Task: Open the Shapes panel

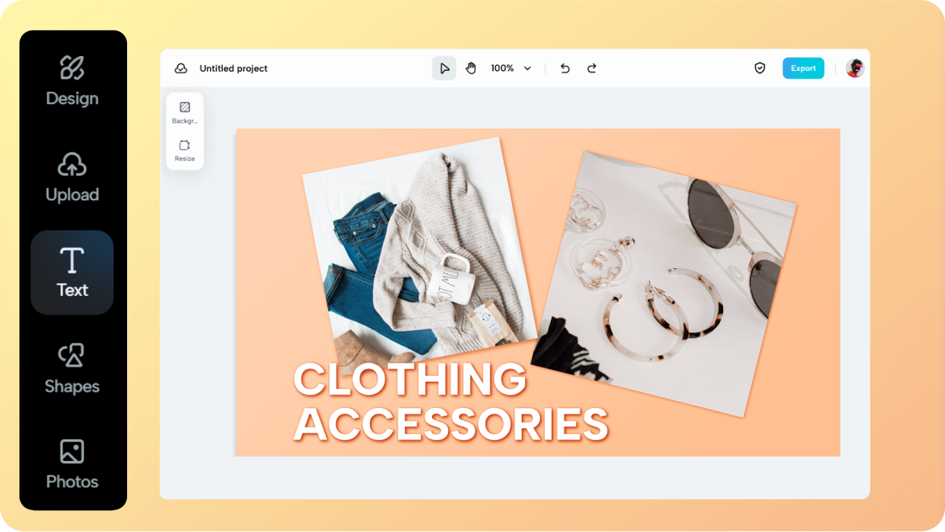Action: pyautogui.click(x=72, y=369)
